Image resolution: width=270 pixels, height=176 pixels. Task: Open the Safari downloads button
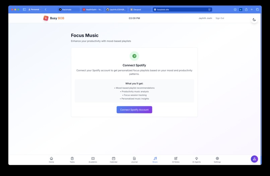click(x=235, y=9)
